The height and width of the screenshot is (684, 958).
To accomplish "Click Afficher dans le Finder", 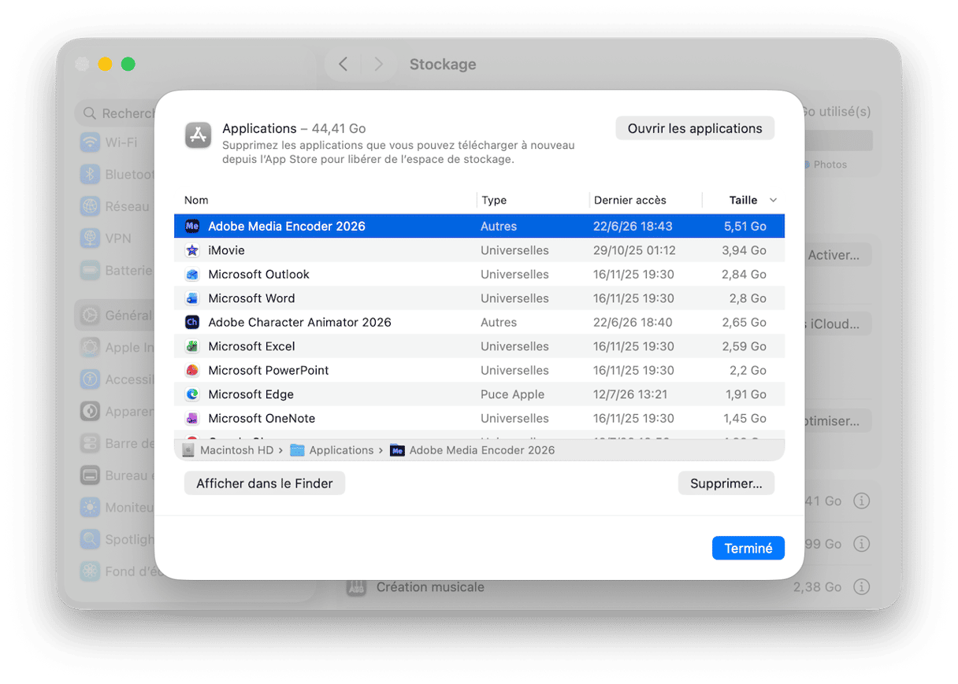I will point(265,483).
